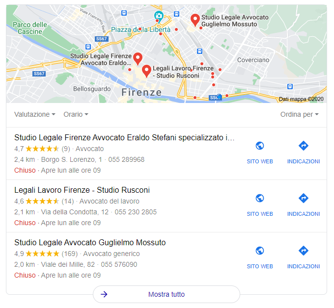The height and width of the screenshot is (308, 334).
Task: Select map pin for Legali Lavoro Firenze
Action: (146, 71)
